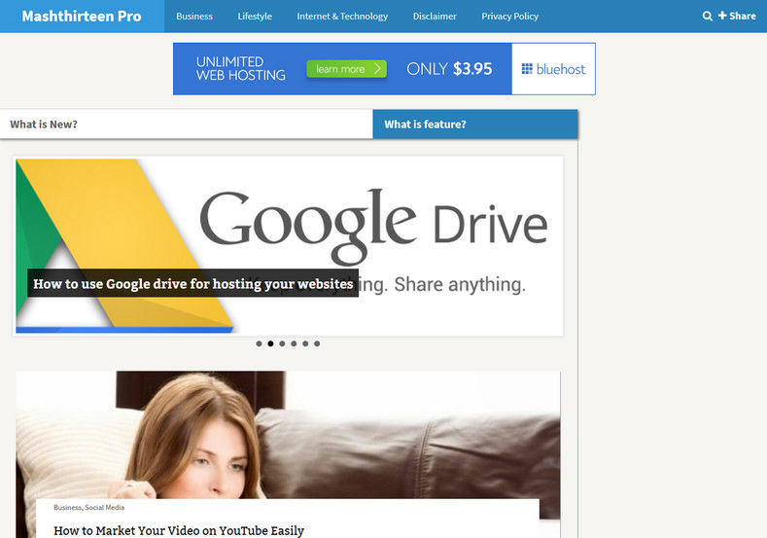767x538 pixels.
Task: Open the Business category link
Action: pos(67,508)
